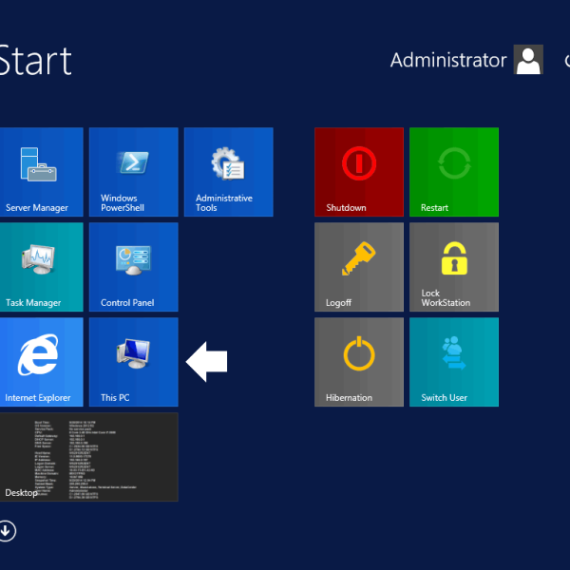The height and width of the screenshot is (570, 570).
Task: Click the Administrator account picture
Action: coord(528,60)
